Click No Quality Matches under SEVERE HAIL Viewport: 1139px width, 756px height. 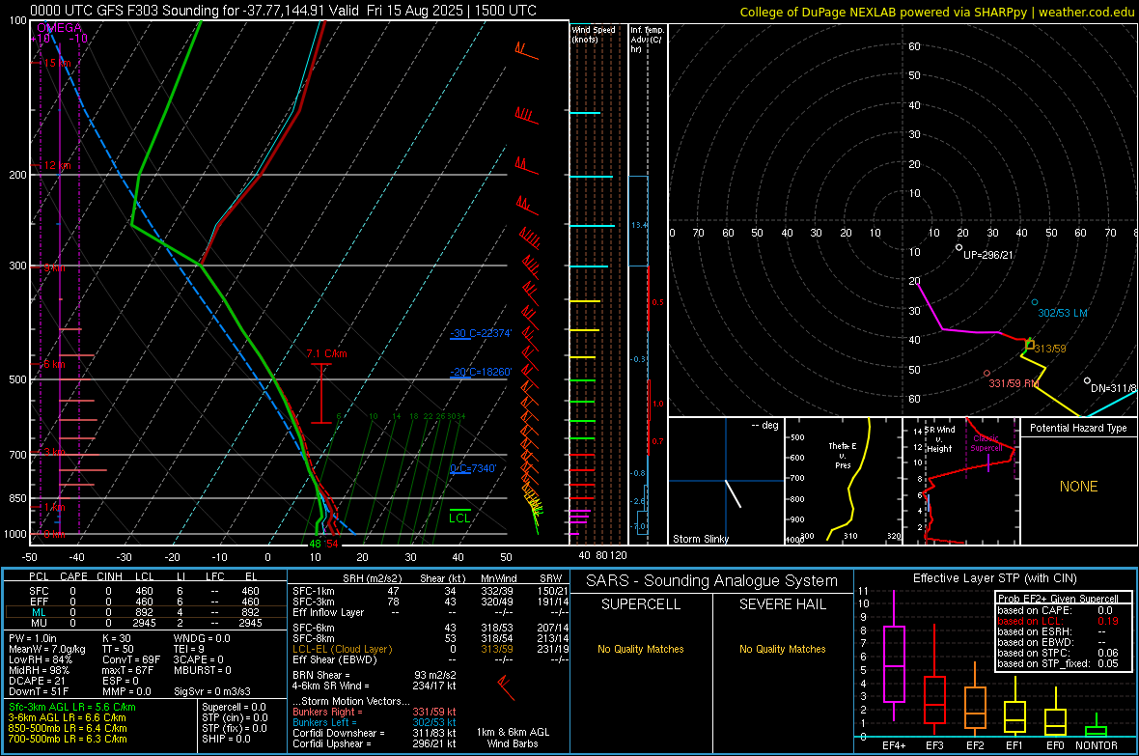[782, 649]
